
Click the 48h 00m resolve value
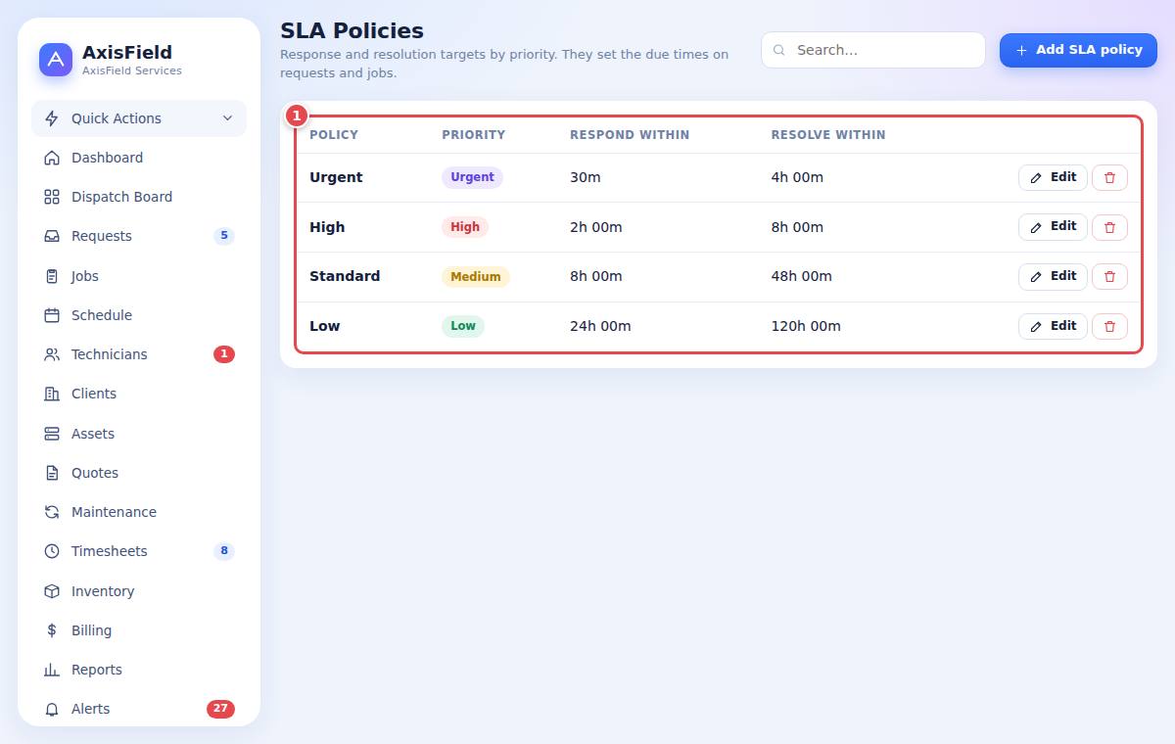point(802,276)
